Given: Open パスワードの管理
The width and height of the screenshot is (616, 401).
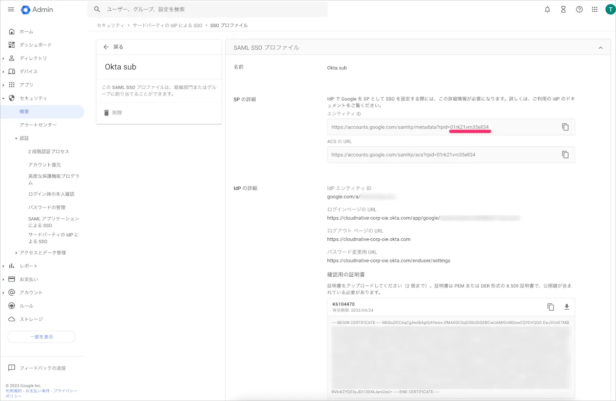Looking at the screenshot, I should 47,207.
